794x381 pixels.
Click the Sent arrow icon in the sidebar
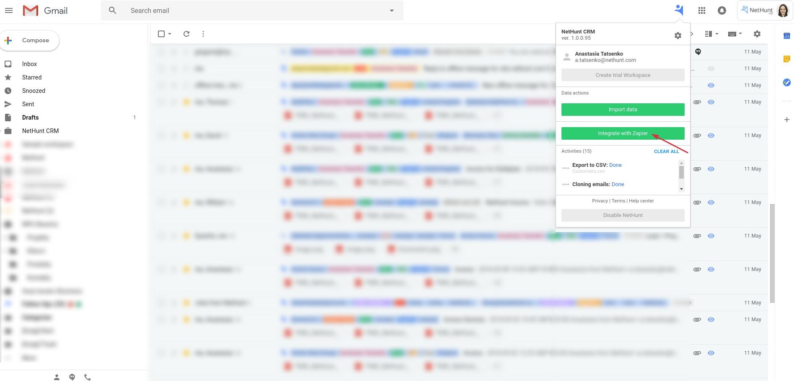point(8,104)
